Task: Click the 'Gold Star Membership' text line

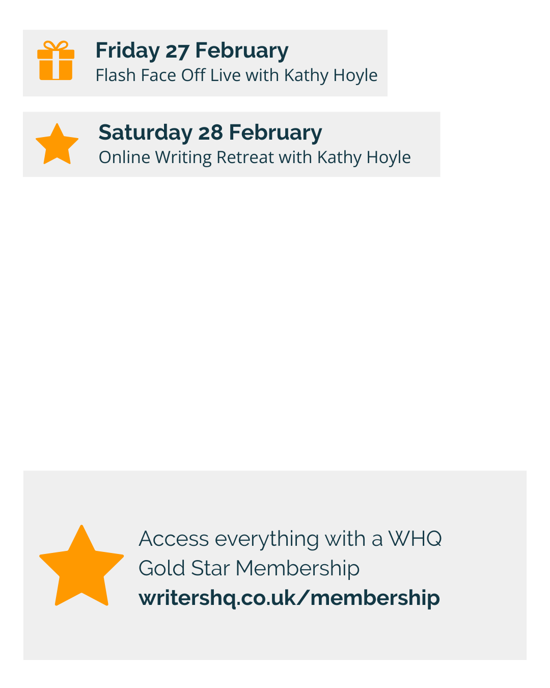Action: pos(249,568)
